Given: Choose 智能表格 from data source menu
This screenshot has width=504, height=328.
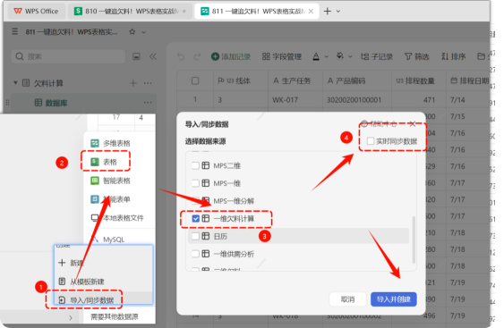Looking at the screenshot, I should point(110,181).
